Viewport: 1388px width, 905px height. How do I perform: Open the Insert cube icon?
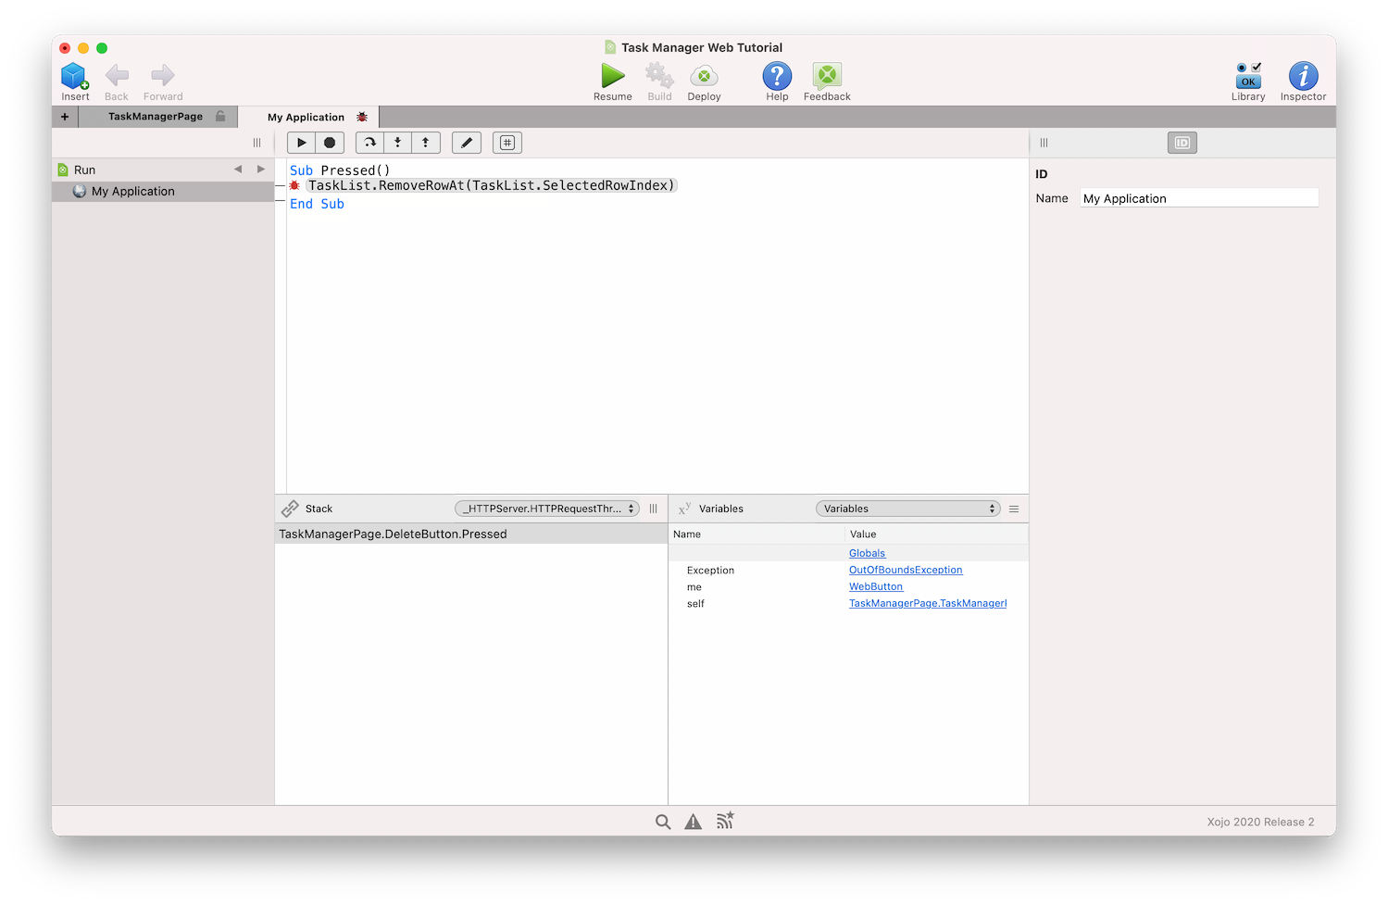[x=74, y=77]
